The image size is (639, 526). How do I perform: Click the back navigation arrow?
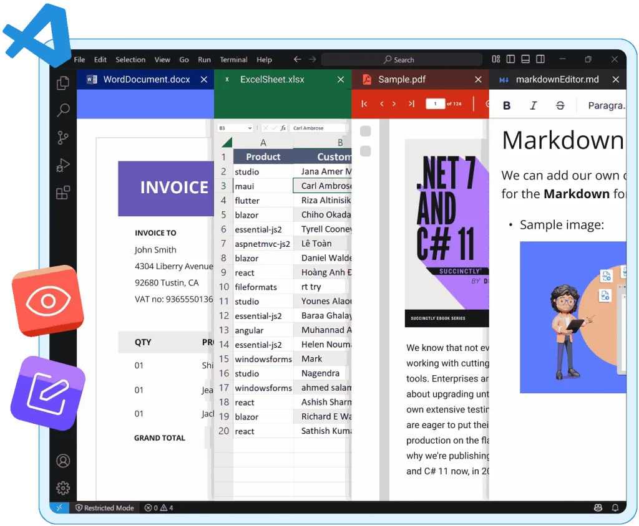click(297, 59)
